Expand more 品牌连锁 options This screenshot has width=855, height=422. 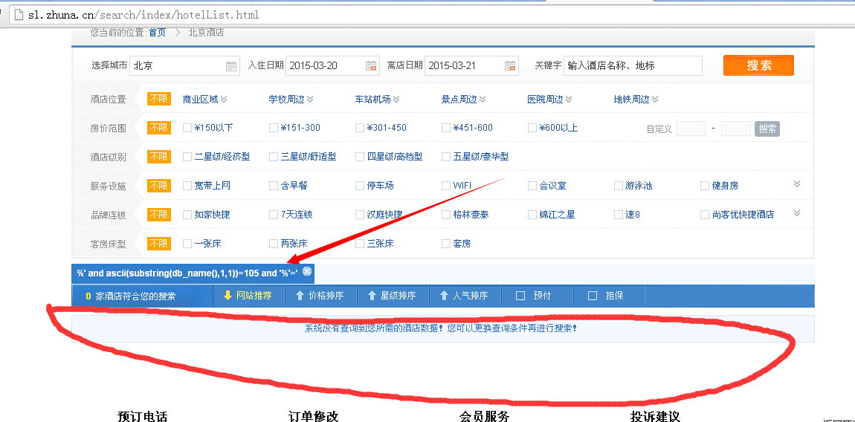pos(797,212)
